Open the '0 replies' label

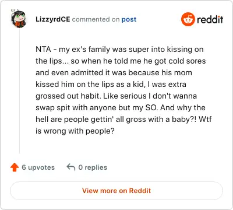(x=93, y=167)
